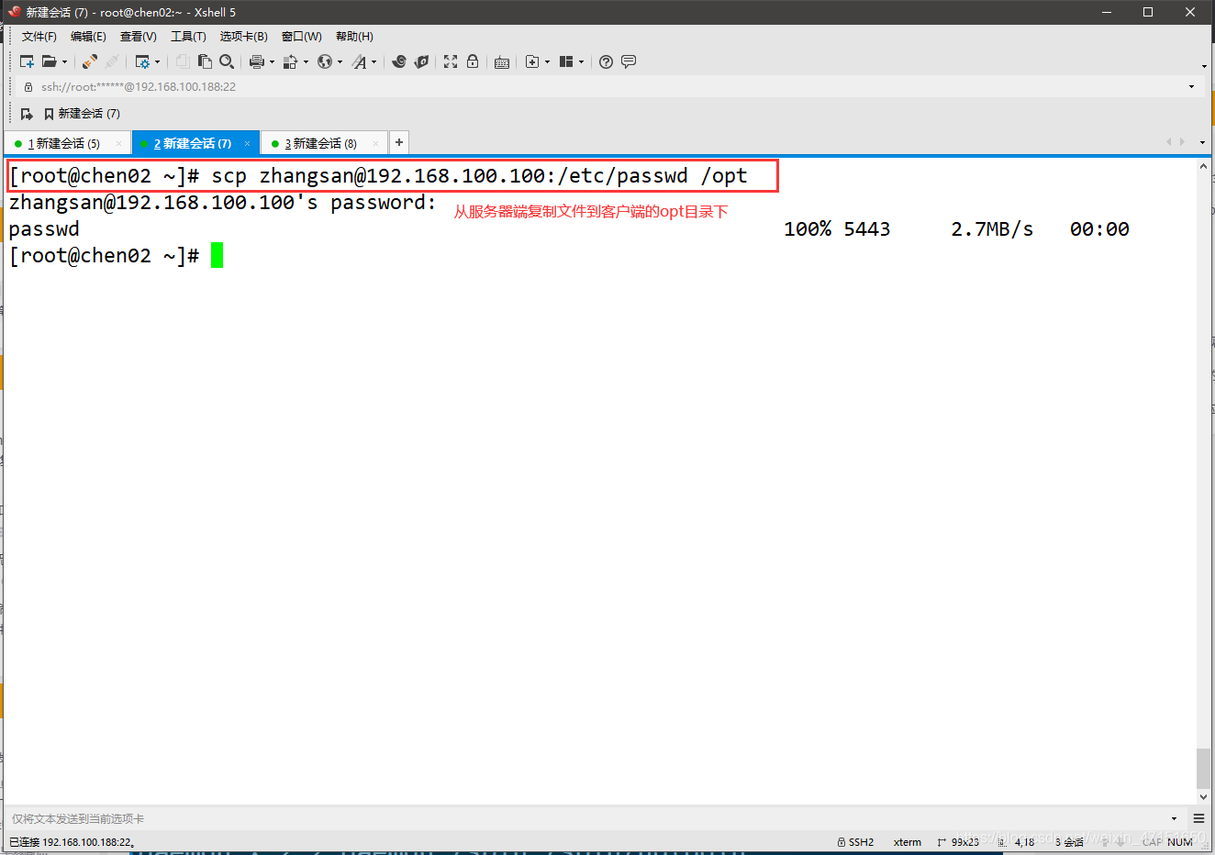Click the Open session folder icon

pyautogui.click(x=49, y=61)
